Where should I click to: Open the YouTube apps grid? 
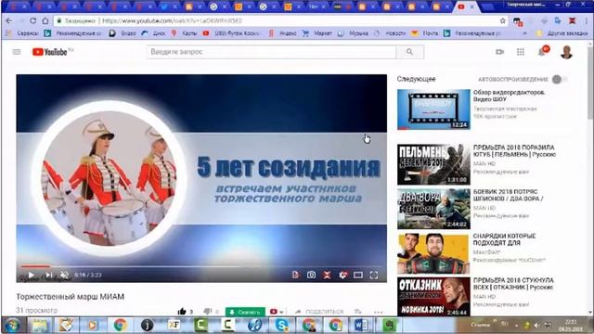click(x=521, y=52)
